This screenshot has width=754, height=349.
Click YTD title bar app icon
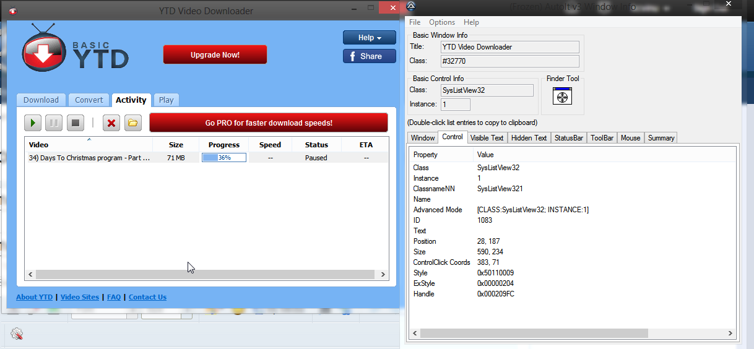pos(13,11)
